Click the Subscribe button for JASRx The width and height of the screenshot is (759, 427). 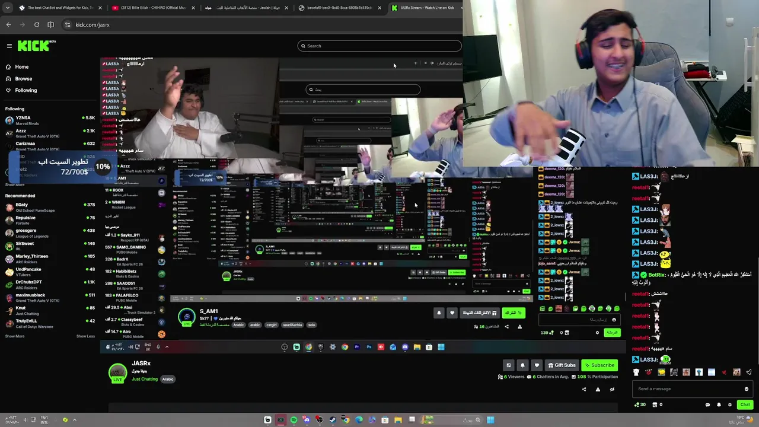click(x=599, y=365)
